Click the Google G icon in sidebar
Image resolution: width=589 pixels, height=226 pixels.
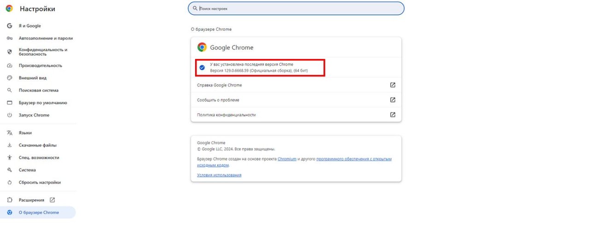[x=9, y=26]
